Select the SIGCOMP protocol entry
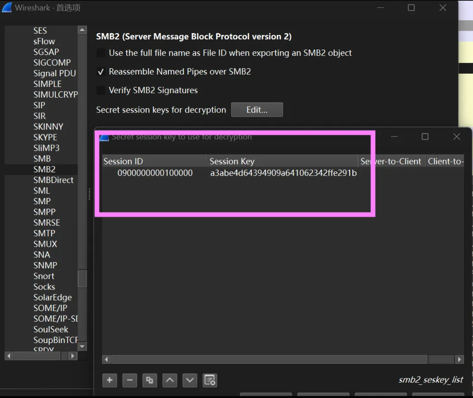This screenshot has width=473, height=398. [x=52, y=62]
